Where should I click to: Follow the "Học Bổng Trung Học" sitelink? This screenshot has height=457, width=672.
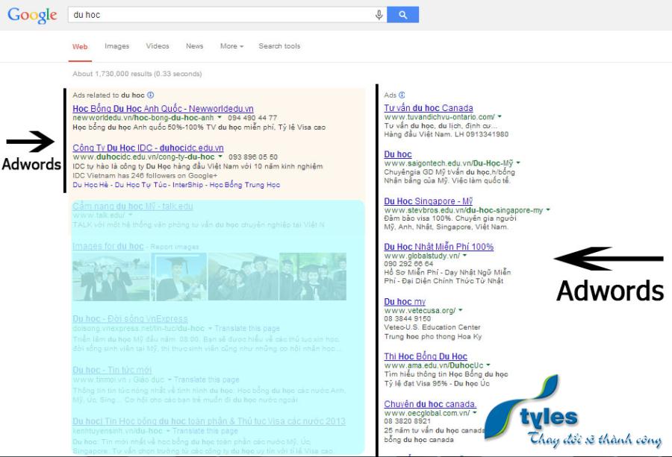(x=245, y=185)
